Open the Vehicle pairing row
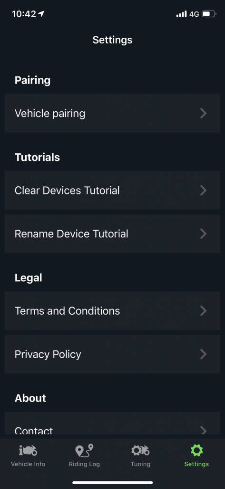 point(112,113)
